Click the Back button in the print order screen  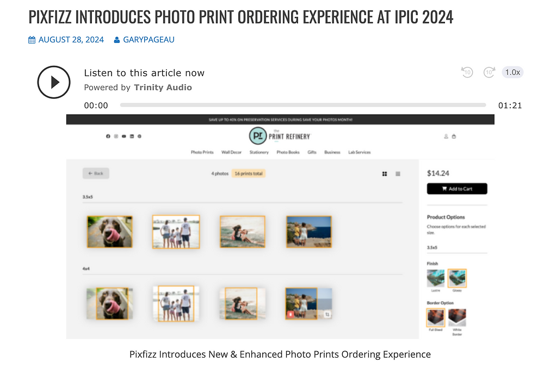[96, 173]
